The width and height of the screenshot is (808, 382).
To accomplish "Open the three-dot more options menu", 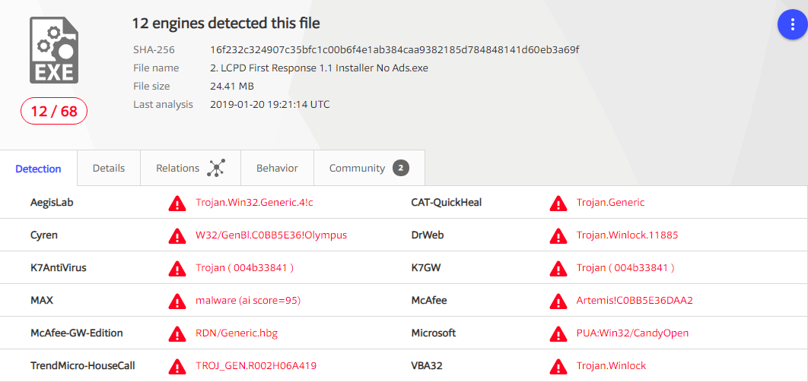I will point(792,25).
